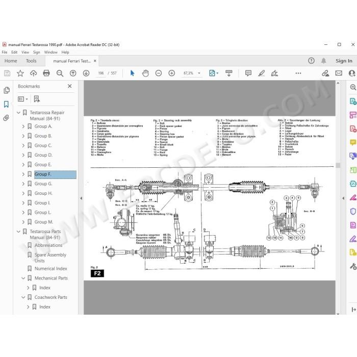This screenshot has height=357, width=357.
Task: Add a comment with the speech bubble icon
Action: tap(248, 73)
